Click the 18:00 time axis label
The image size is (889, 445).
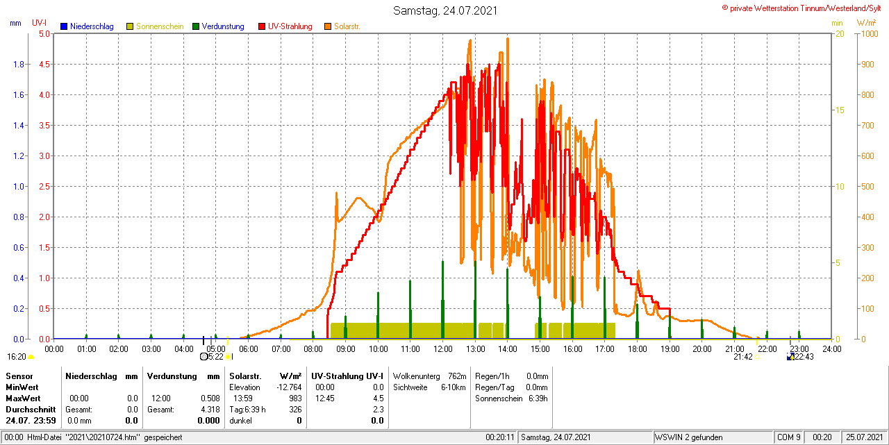[637, 349]
